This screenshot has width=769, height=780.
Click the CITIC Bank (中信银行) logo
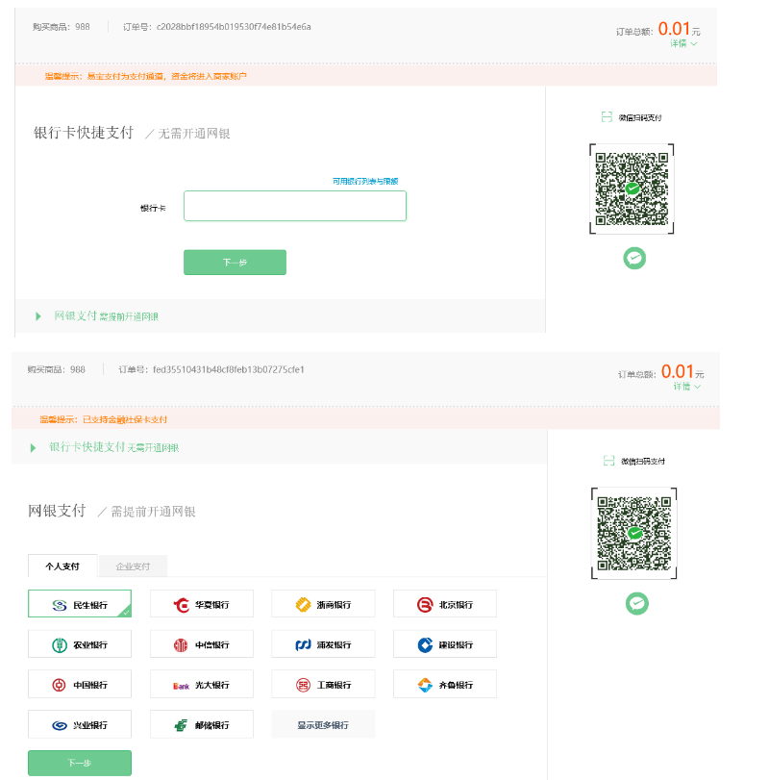(181, 644)
